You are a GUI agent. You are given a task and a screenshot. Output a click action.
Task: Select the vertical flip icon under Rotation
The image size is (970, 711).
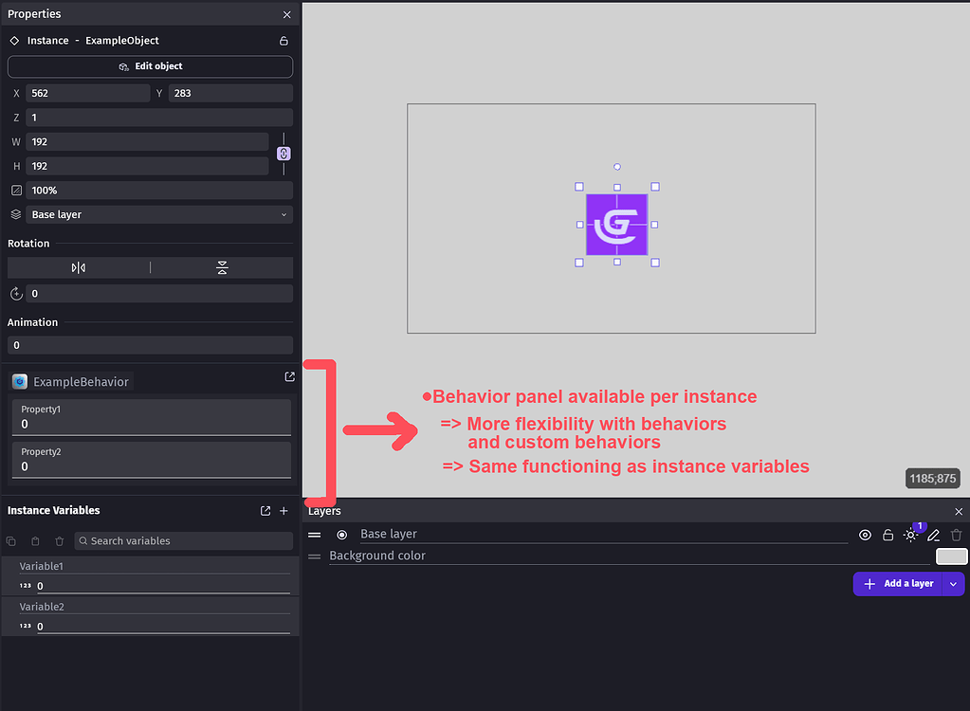[x=223, y=267]
